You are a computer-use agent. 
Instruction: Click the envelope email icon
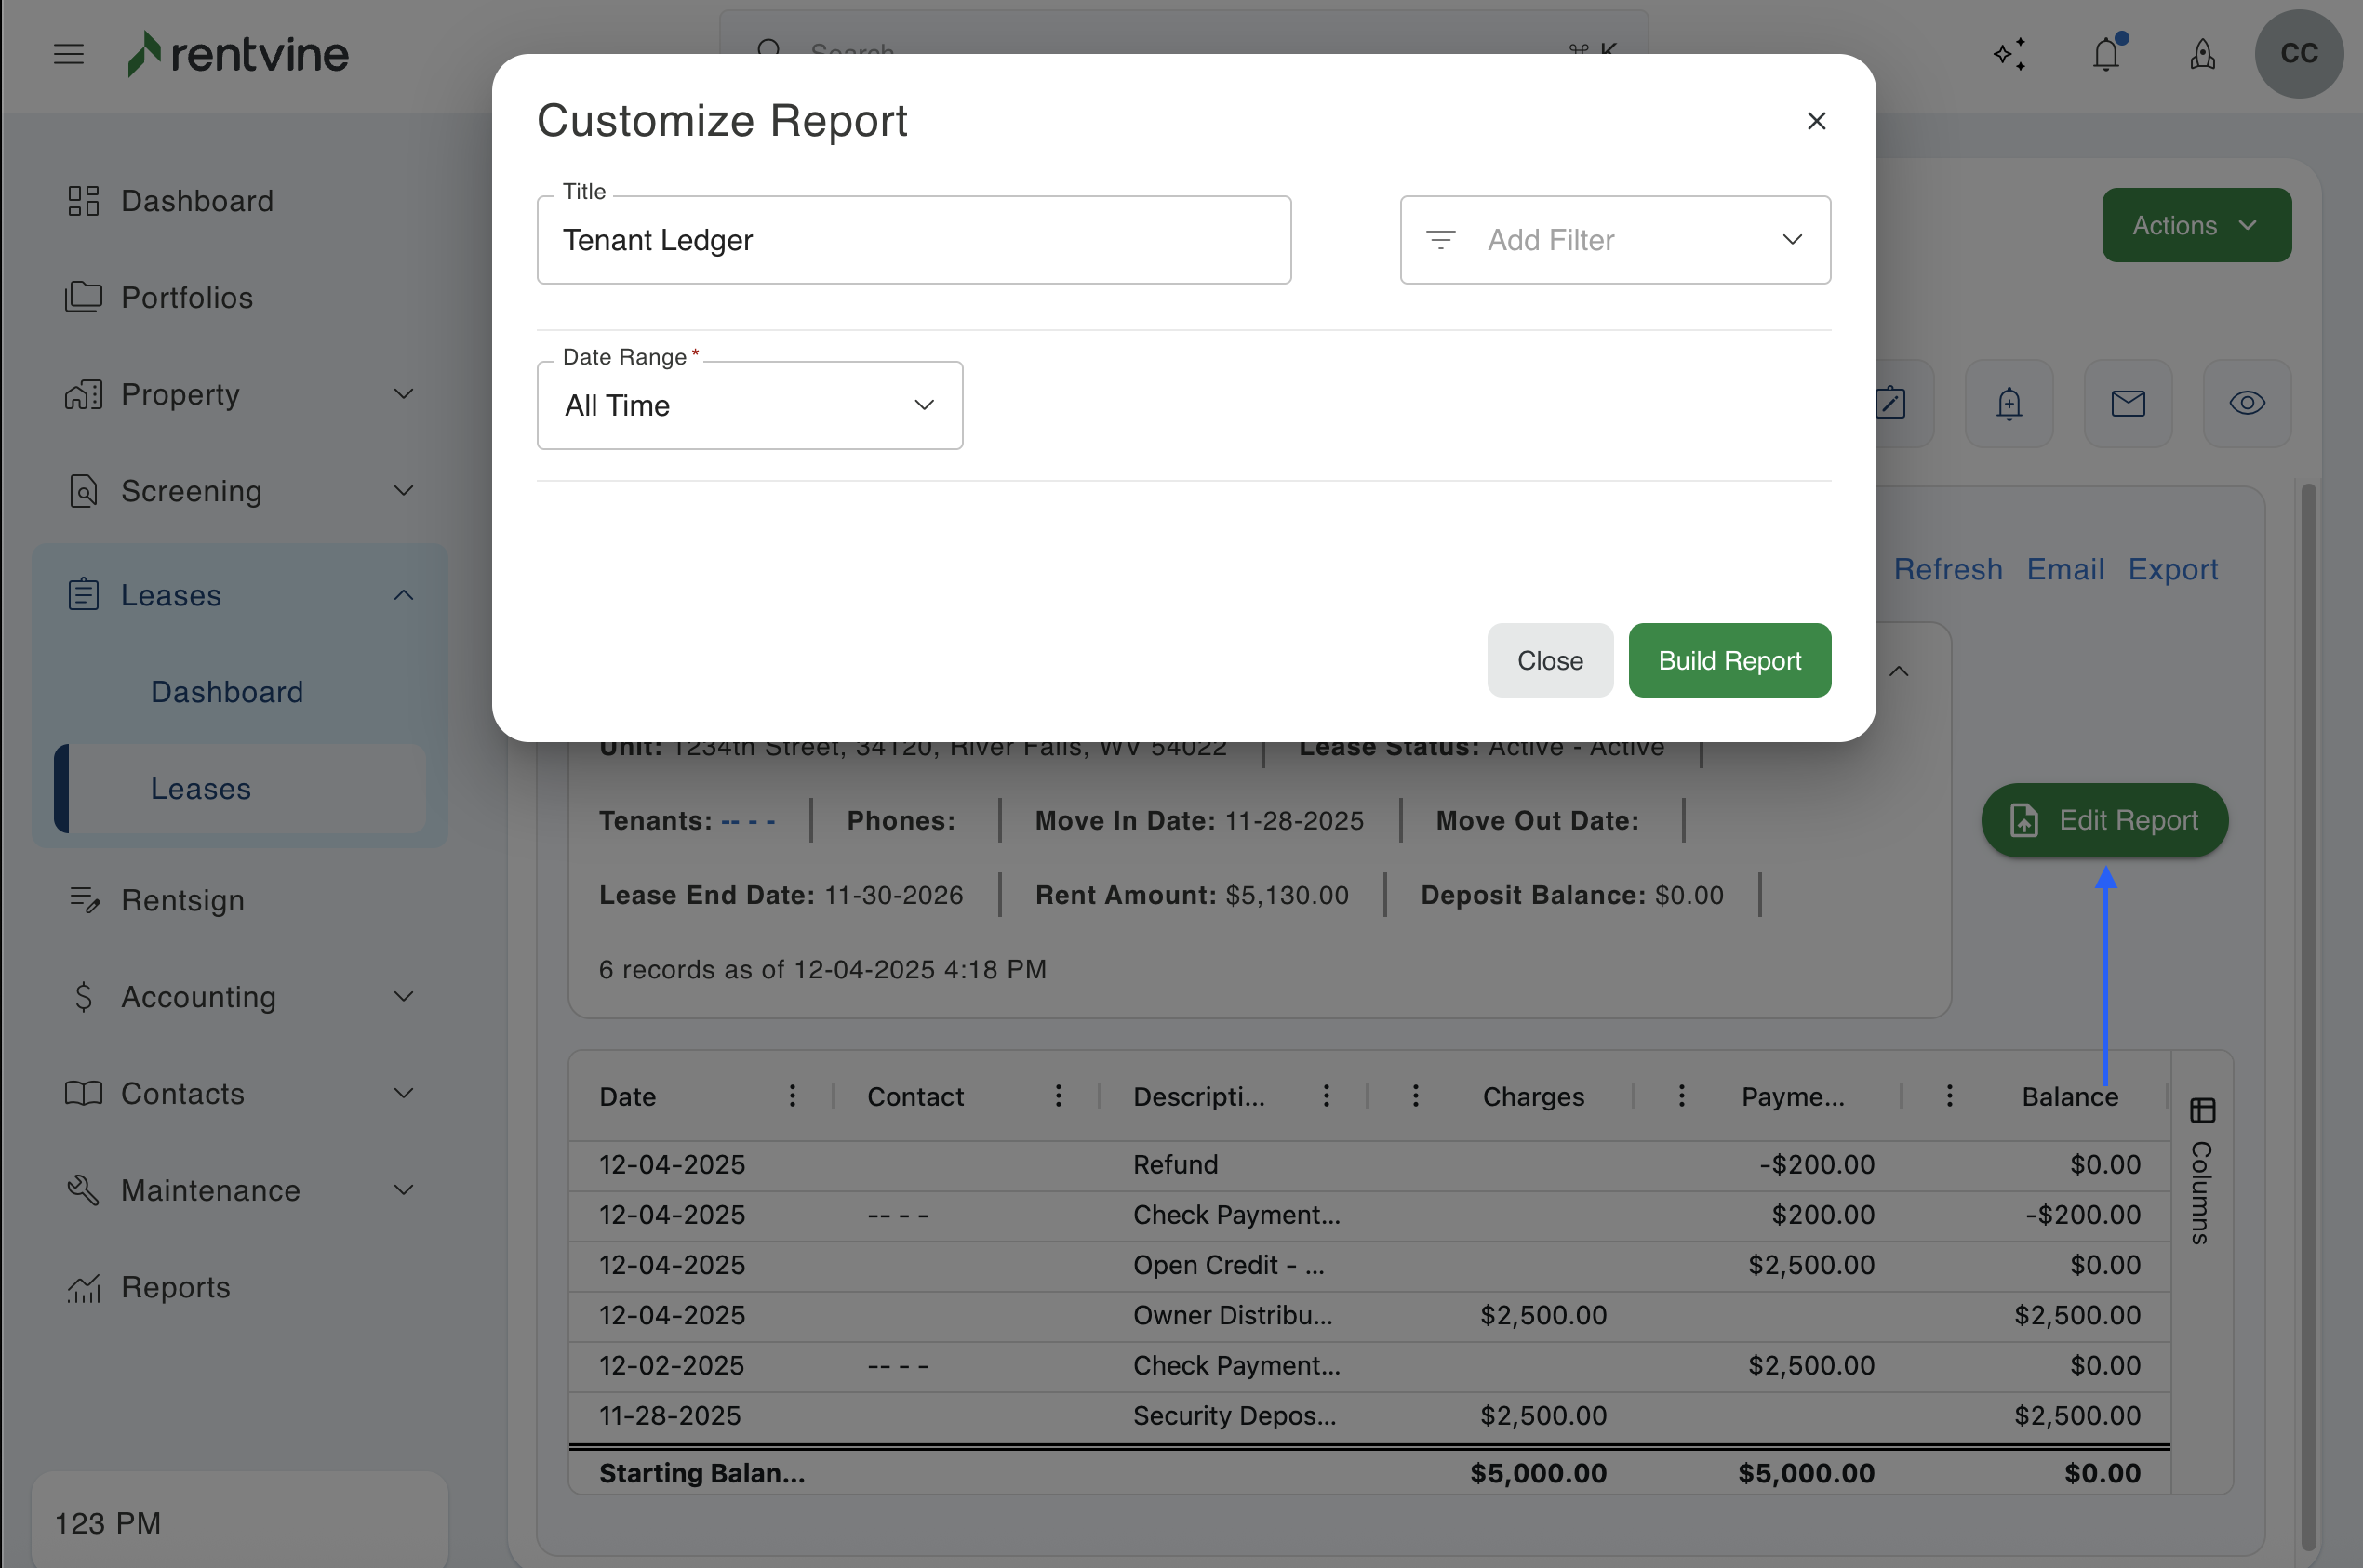[x=2128, y=403]
